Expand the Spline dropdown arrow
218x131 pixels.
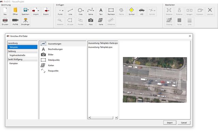tap(93, 10)
